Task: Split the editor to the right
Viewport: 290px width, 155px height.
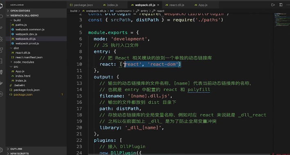Action: click(x=281, y=5)
